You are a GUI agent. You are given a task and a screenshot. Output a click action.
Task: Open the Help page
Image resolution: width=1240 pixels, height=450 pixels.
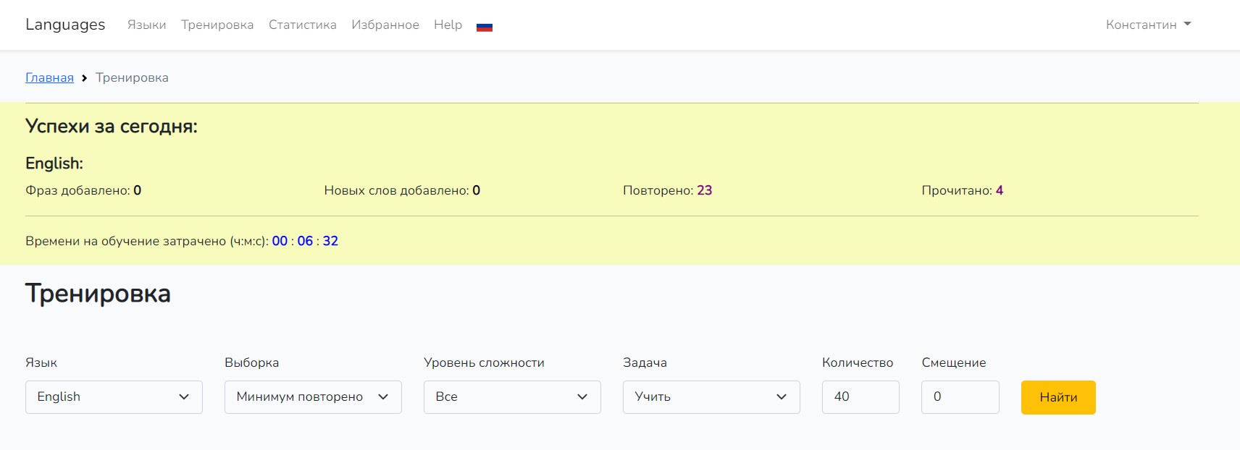click(x=448, y=25)
